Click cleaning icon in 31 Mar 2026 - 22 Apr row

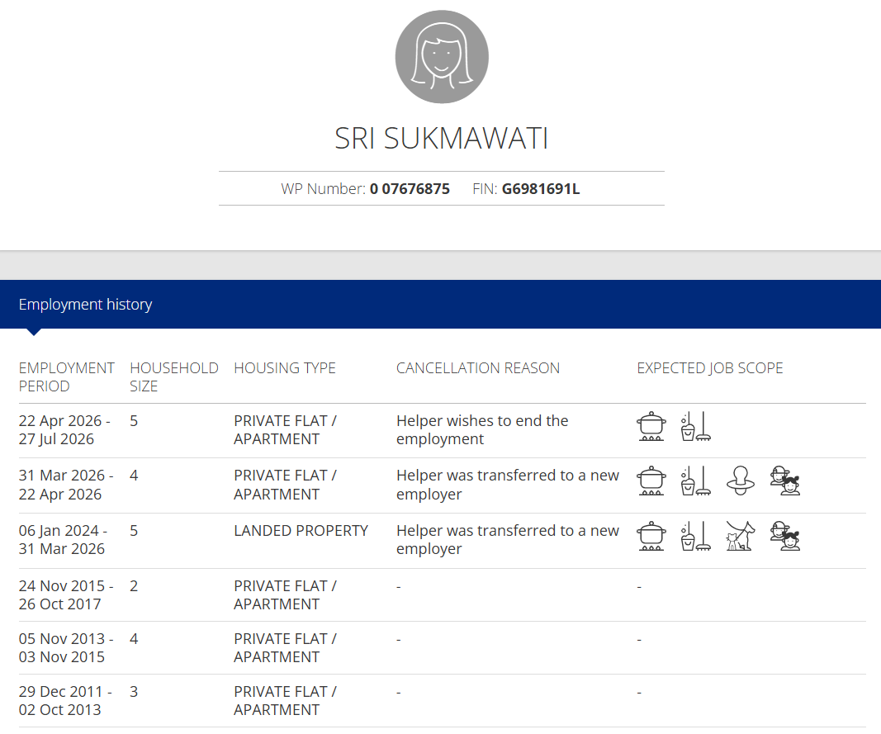695,481
